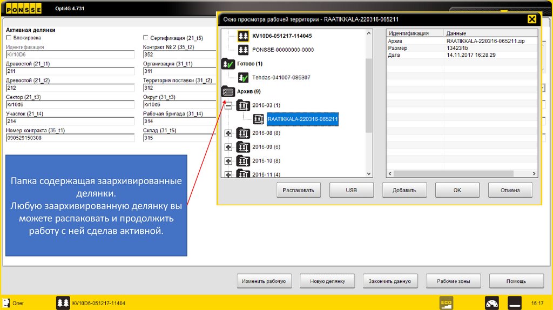Click the Склад (31_t5) field with 315

click(x=179, y=138)
